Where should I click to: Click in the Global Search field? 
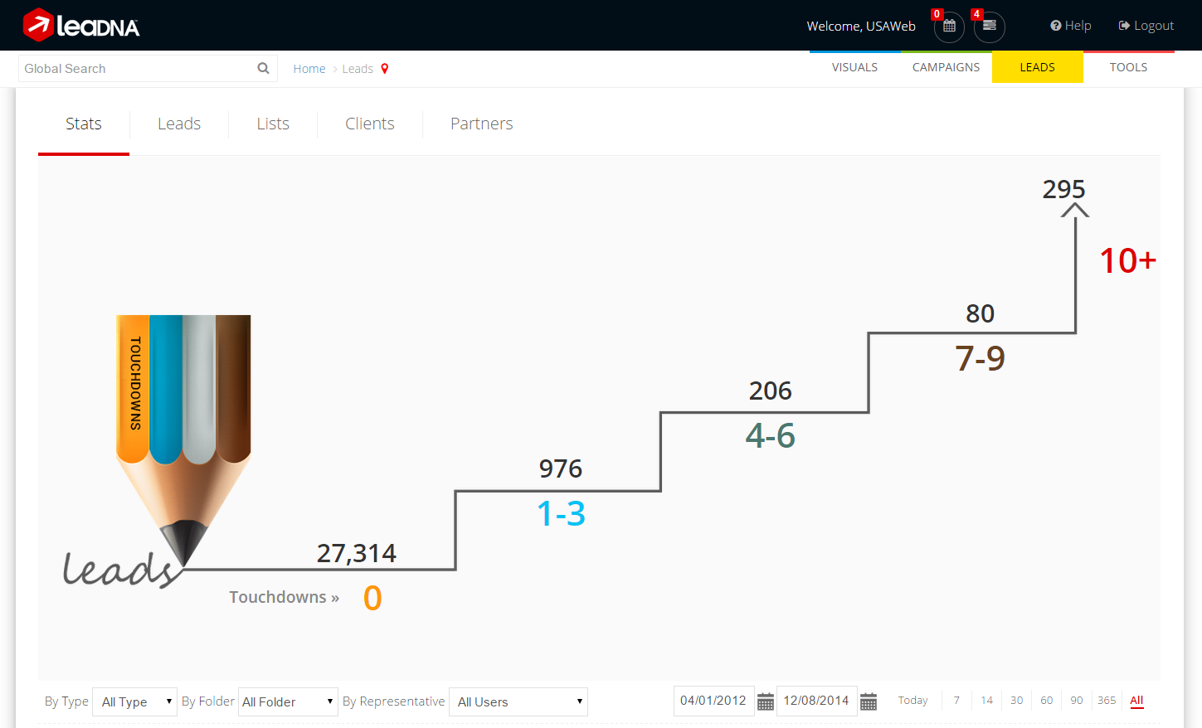(x=137, y=69)
